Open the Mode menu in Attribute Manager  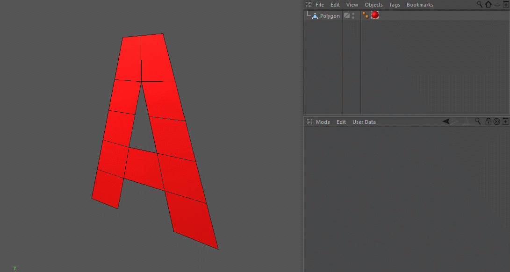coord(323,122)
